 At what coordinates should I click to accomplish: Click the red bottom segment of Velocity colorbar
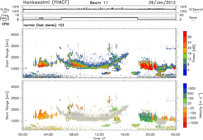(185, 125)
